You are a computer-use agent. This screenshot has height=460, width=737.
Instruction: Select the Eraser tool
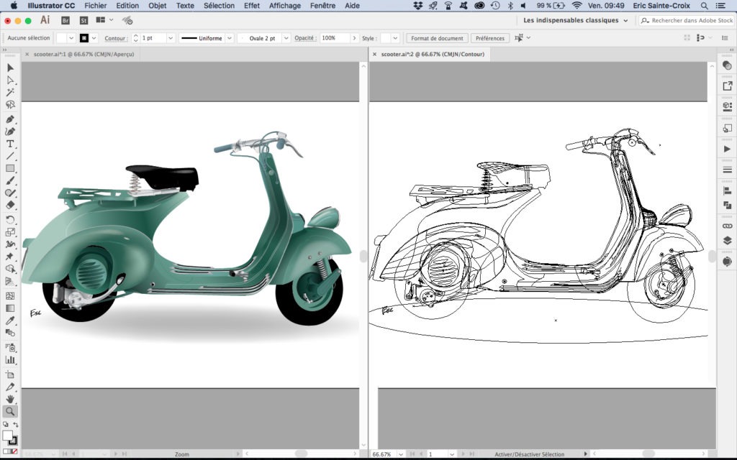10,205
